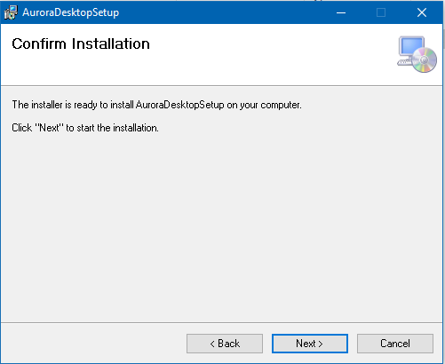Minimize the AuroraDesktopSetup window
This screenshot has height=364, width=445.
point(341,12)
